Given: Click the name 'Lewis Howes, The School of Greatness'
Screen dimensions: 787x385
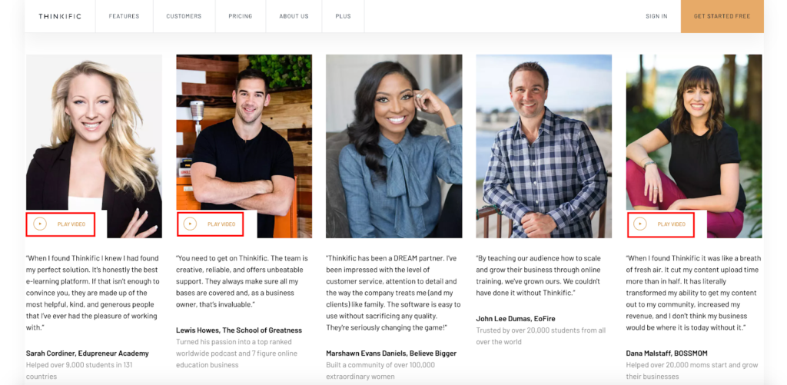Looking at the screenshot, I should pyautogui.click(x=239, y=330).
